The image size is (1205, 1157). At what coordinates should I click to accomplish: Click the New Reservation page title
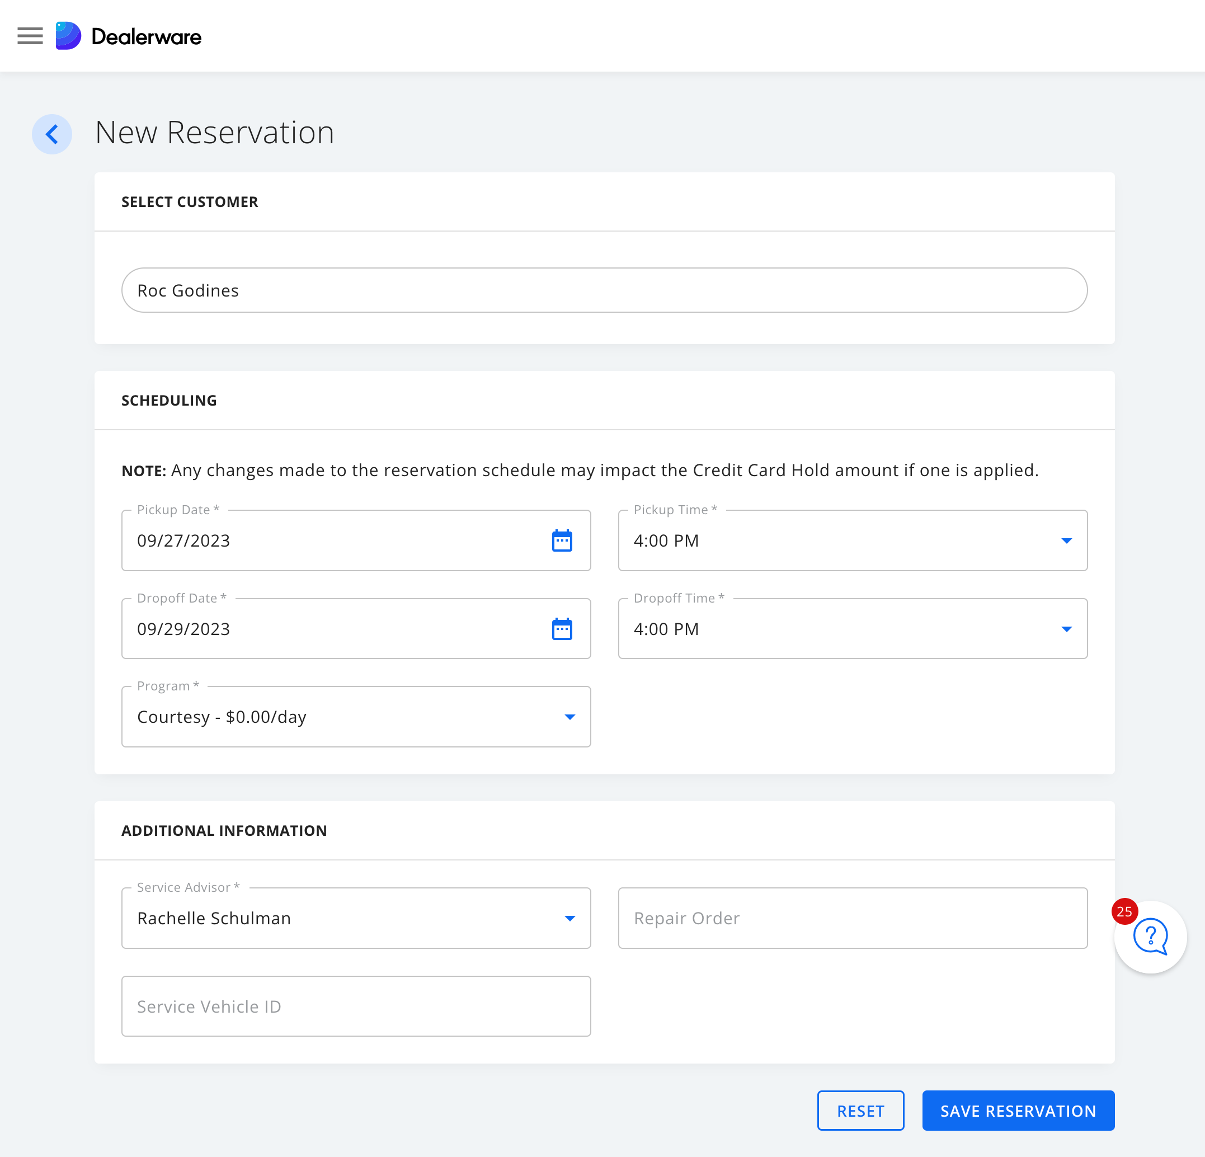215,133
